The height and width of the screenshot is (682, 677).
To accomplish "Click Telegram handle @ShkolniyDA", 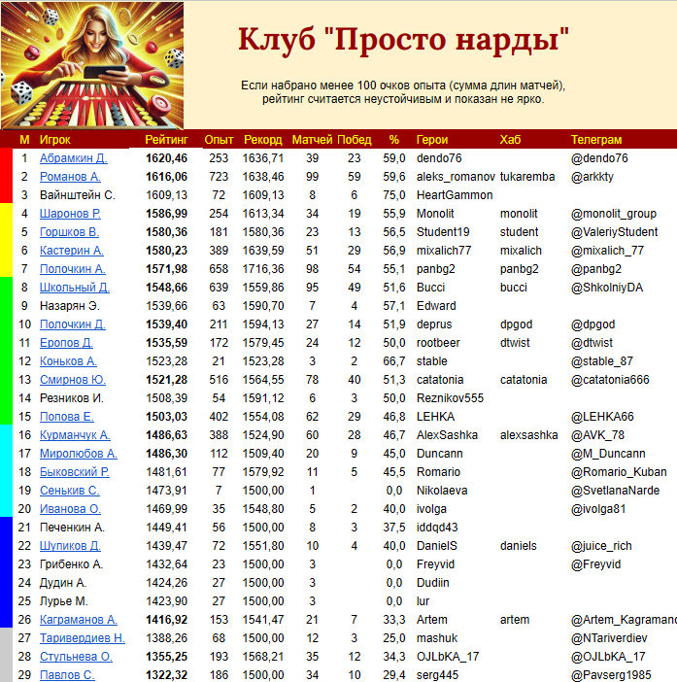I will (606, 288).
